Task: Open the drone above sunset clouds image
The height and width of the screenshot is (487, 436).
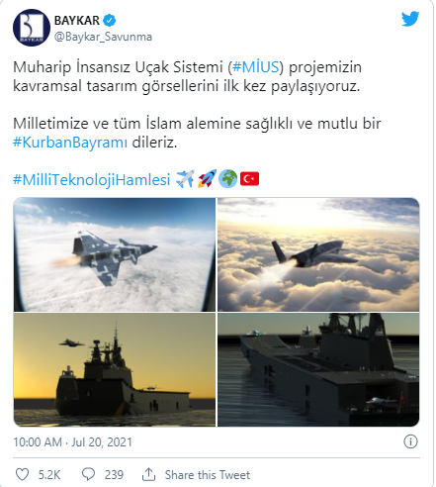Action: (x=318, y=254)
